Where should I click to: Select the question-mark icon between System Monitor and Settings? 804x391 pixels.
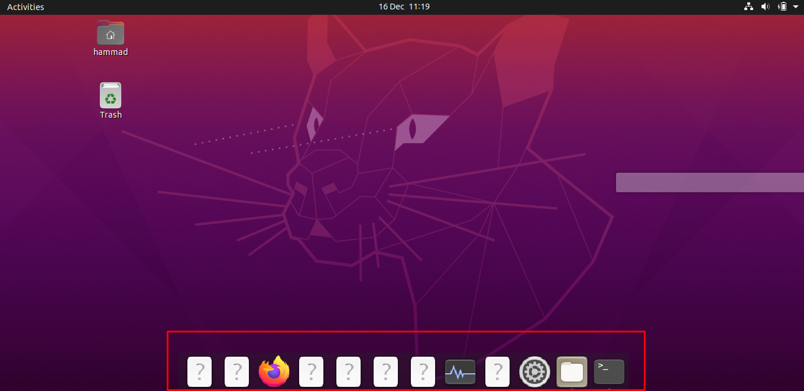(497, 371)
